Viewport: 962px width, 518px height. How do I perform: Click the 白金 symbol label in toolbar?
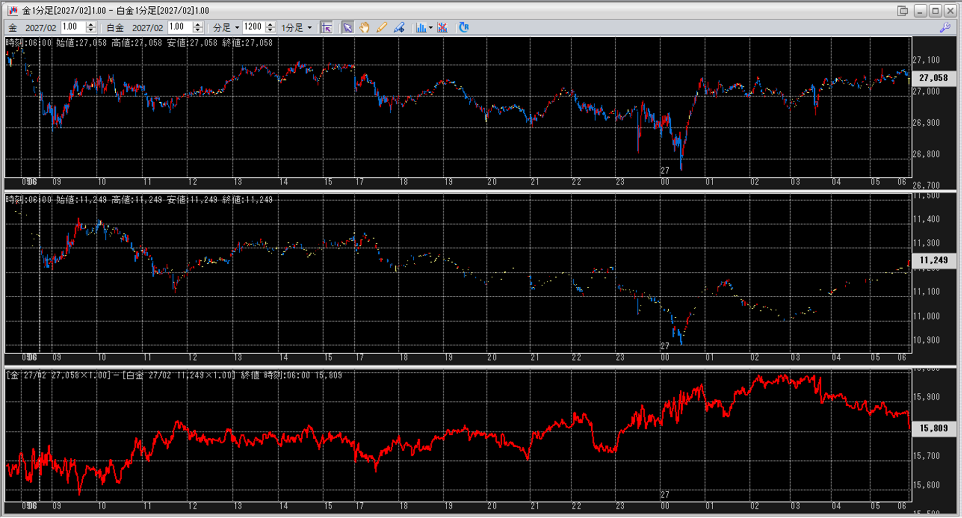(x=115, y=28)
